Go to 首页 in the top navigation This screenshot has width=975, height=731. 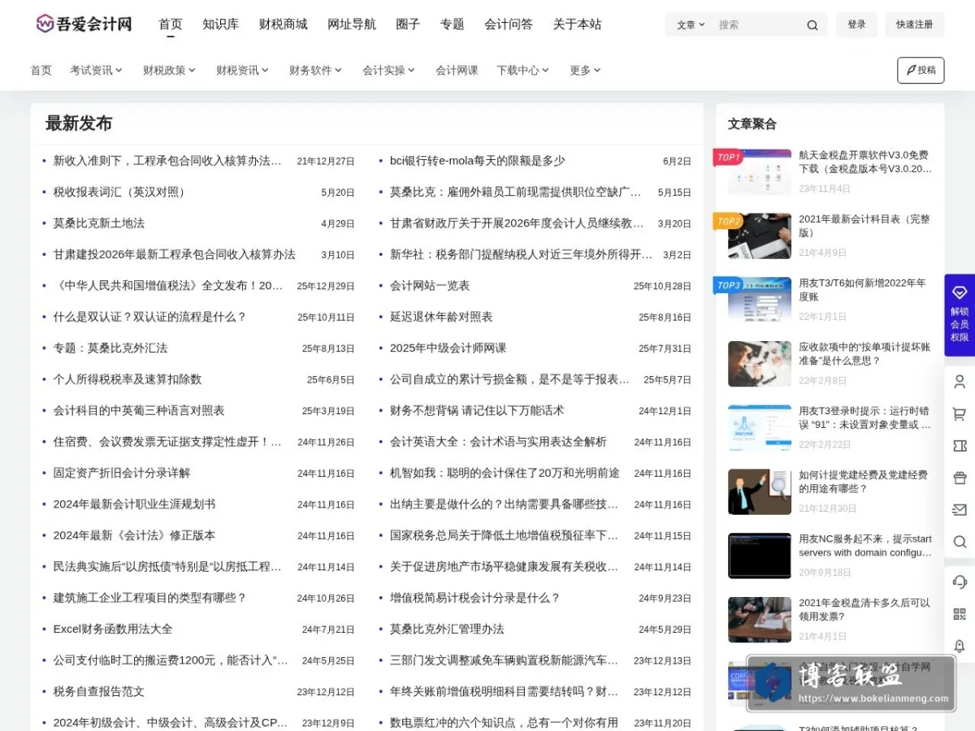click(x=171, y=24)
